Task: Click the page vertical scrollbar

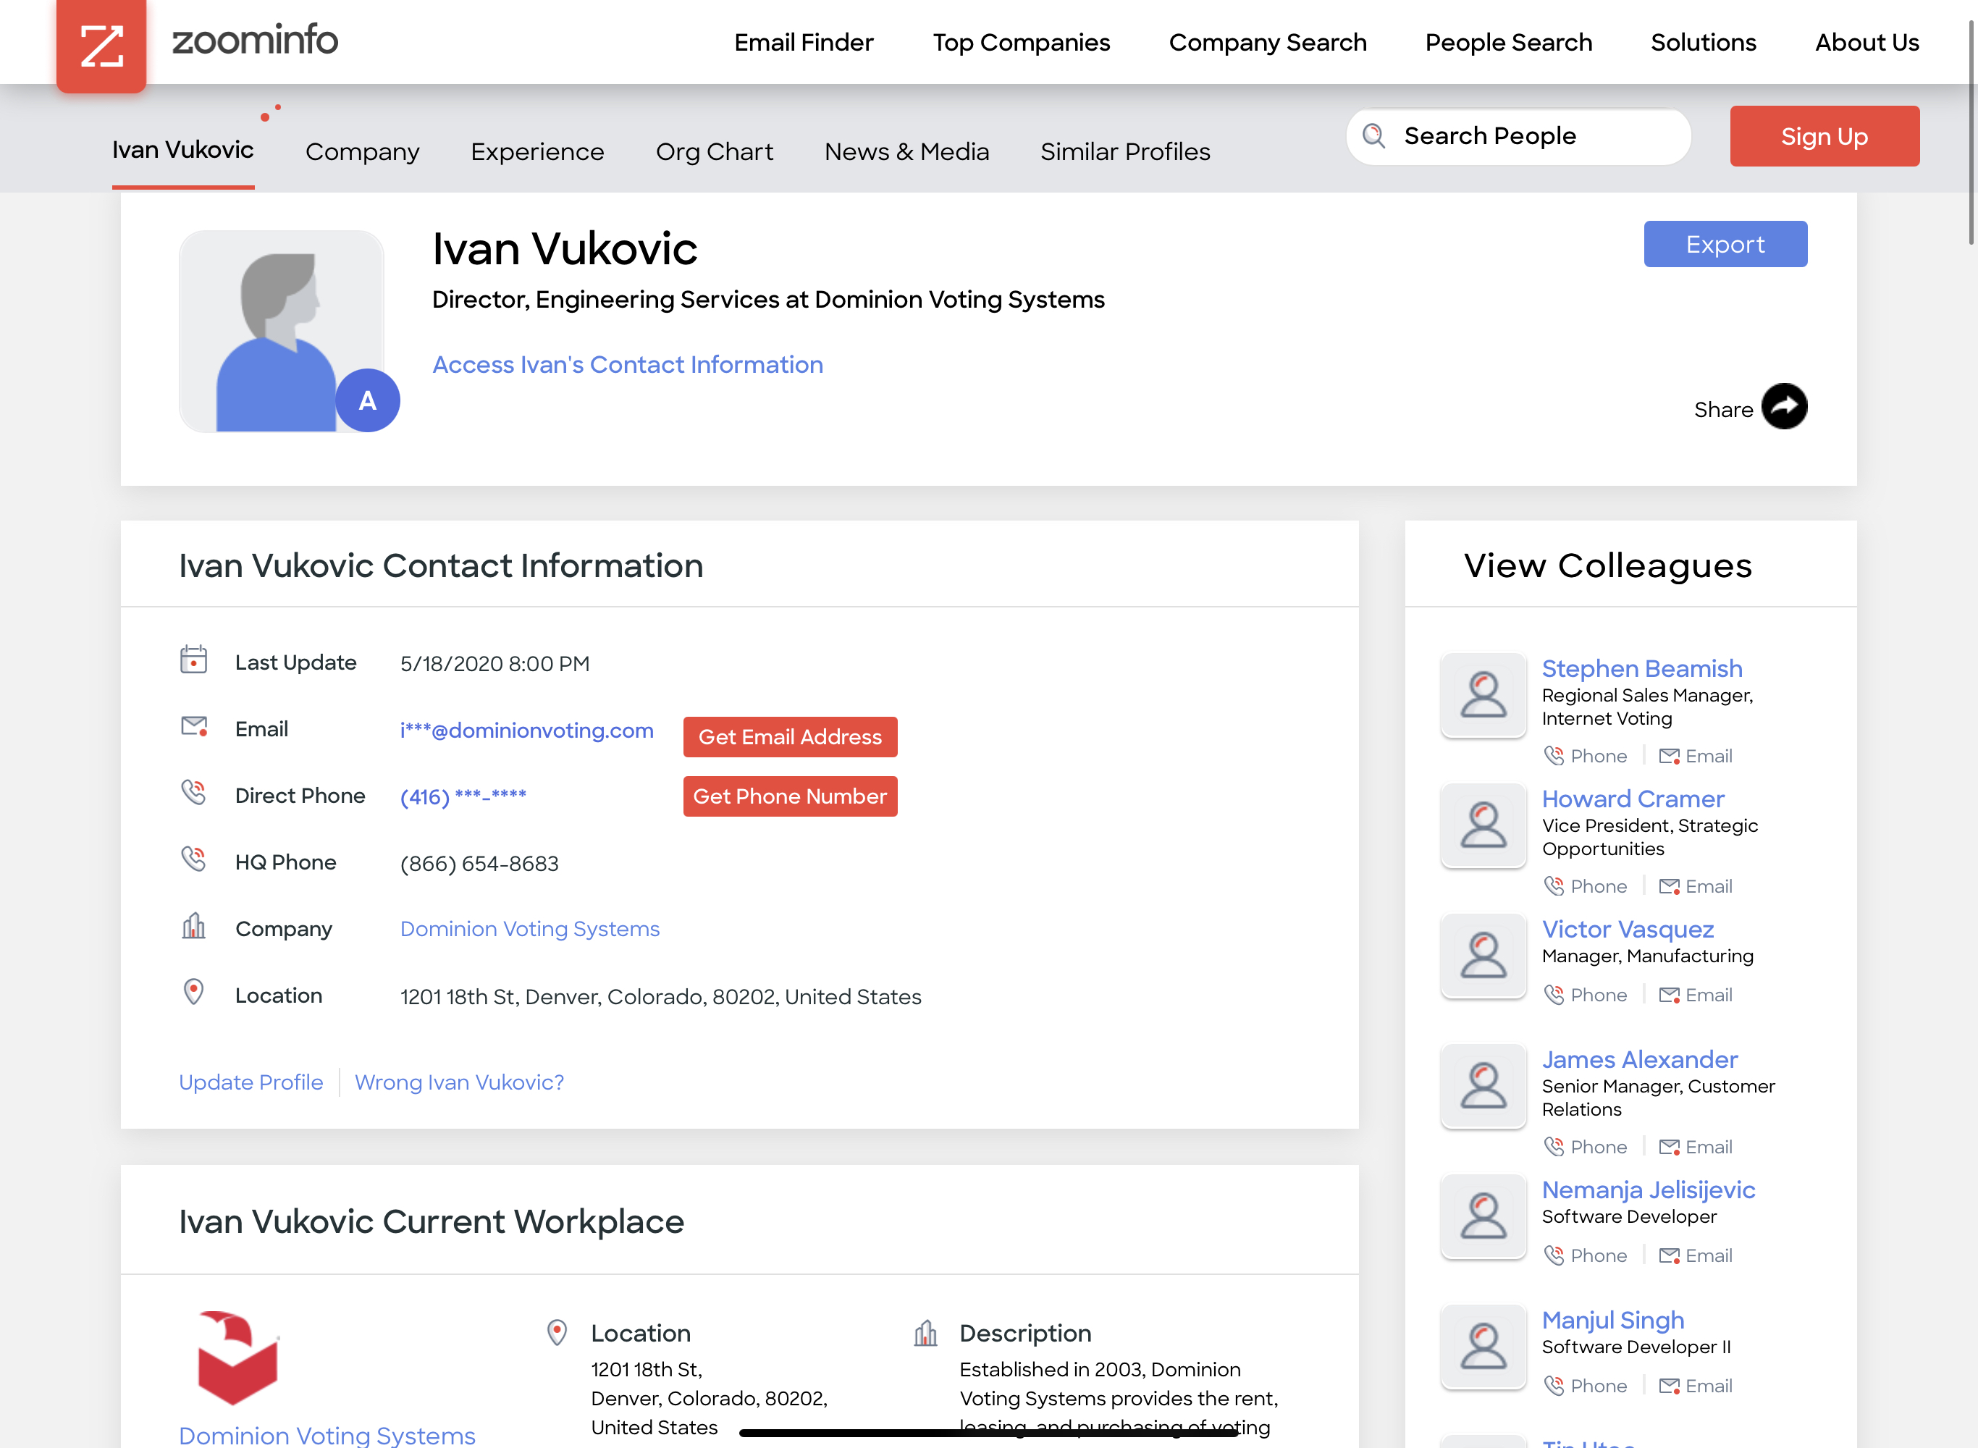Action: coord(1972,132)
